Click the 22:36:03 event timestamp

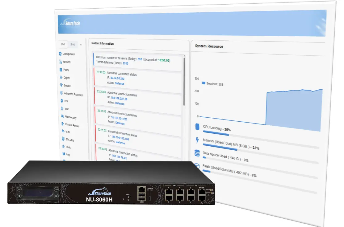click(x=101, y=92)
